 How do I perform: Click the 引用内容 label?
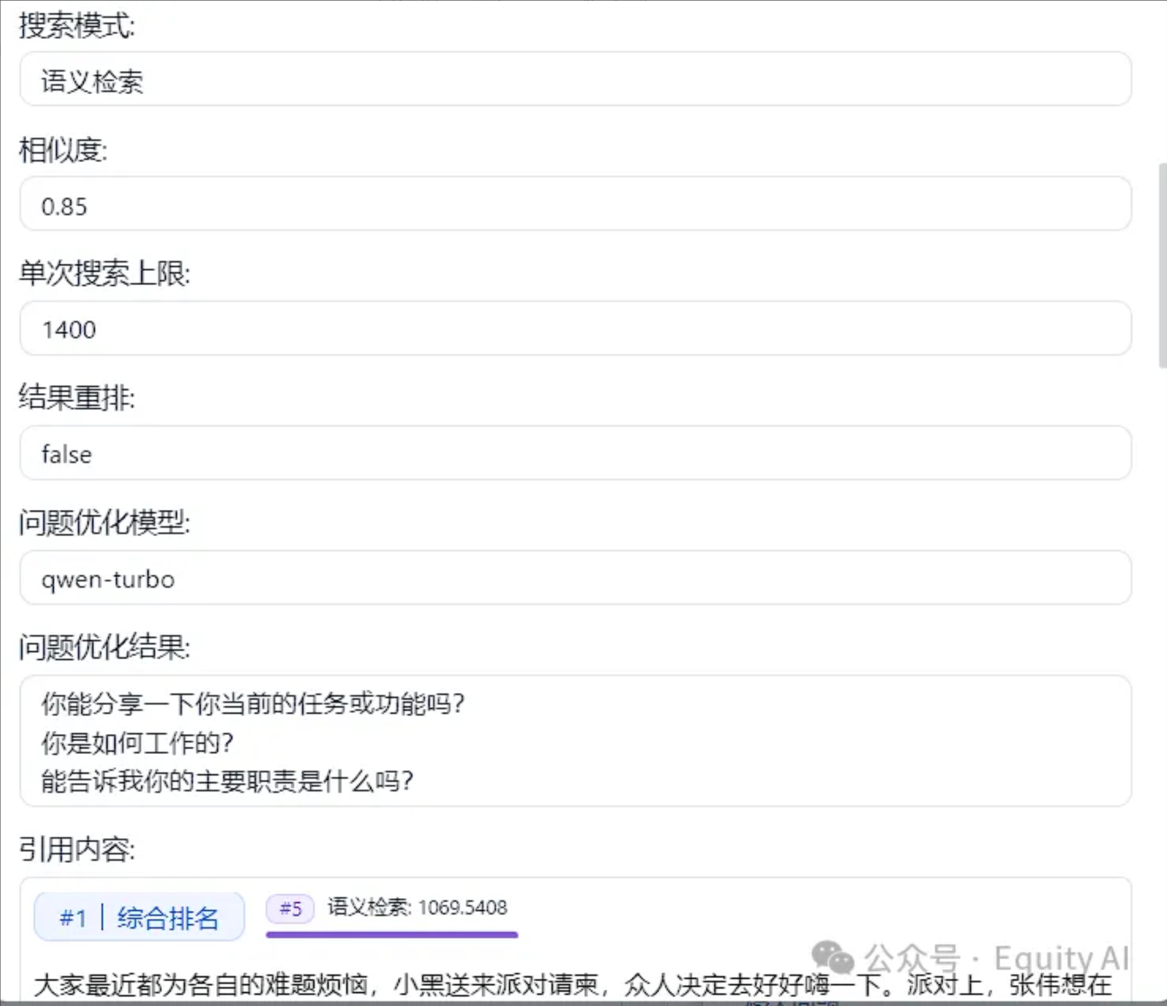point(77,849)
